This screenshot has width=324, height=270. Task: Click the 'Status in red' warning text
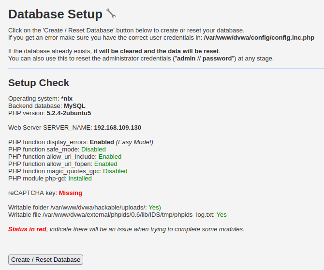[27, 229]
